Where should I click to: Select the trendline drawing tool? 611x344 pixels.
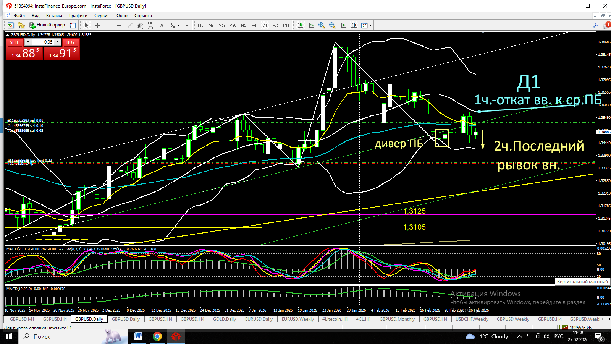tap(129, 25)
